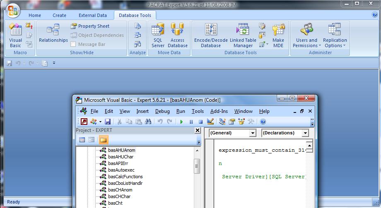Image resolution: width=381 pixels, height=208 pixels.
Task: Open the File menu in Visual Basic
Action: tap(94, 111)
